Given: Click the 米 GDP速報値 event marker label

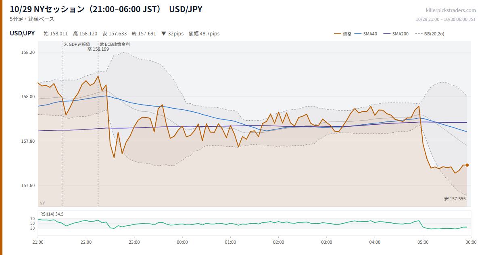Looking at the screenshot, I should click(x=77, y=44).
